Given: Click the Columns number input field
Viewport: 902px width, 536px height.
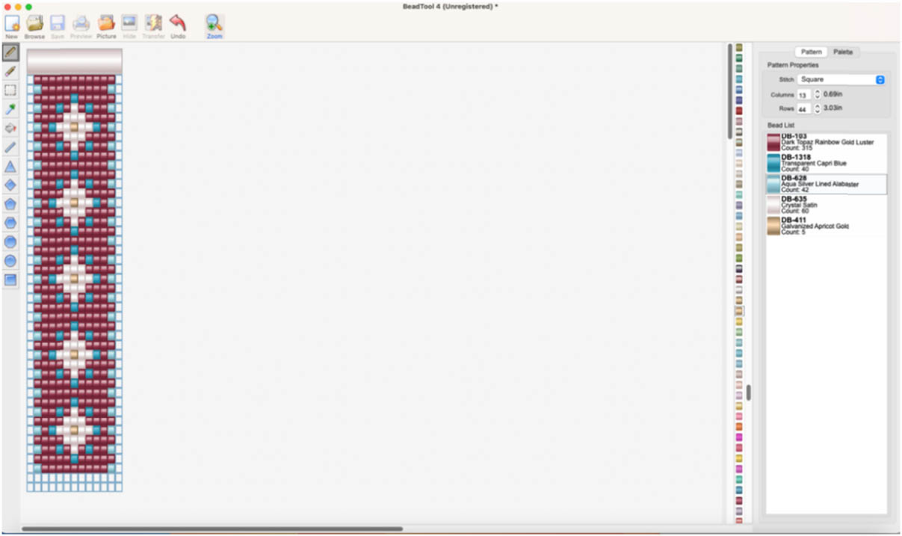Looking at the screenshot, I should click(x=803, y=95).
